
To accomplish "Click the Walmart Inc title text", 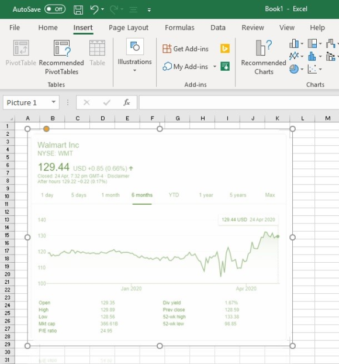I will point(58,145).
